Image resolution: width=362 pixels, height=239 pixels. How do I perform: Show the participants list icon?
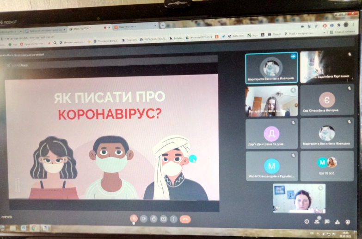(x=317, y=222)
